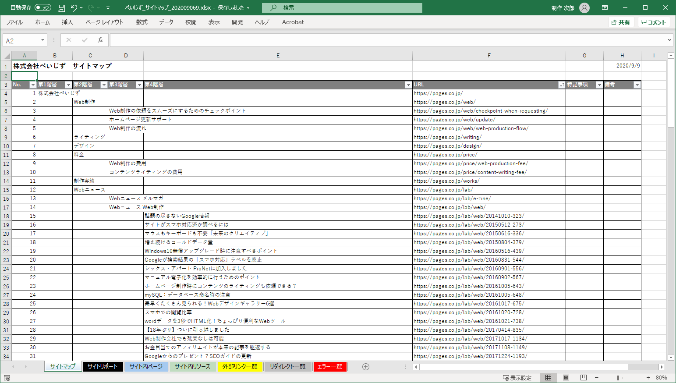This screenshot has width=676, height=383.
Task: Click cell with https://pages.co.jp/writing/
Action: 489,137
